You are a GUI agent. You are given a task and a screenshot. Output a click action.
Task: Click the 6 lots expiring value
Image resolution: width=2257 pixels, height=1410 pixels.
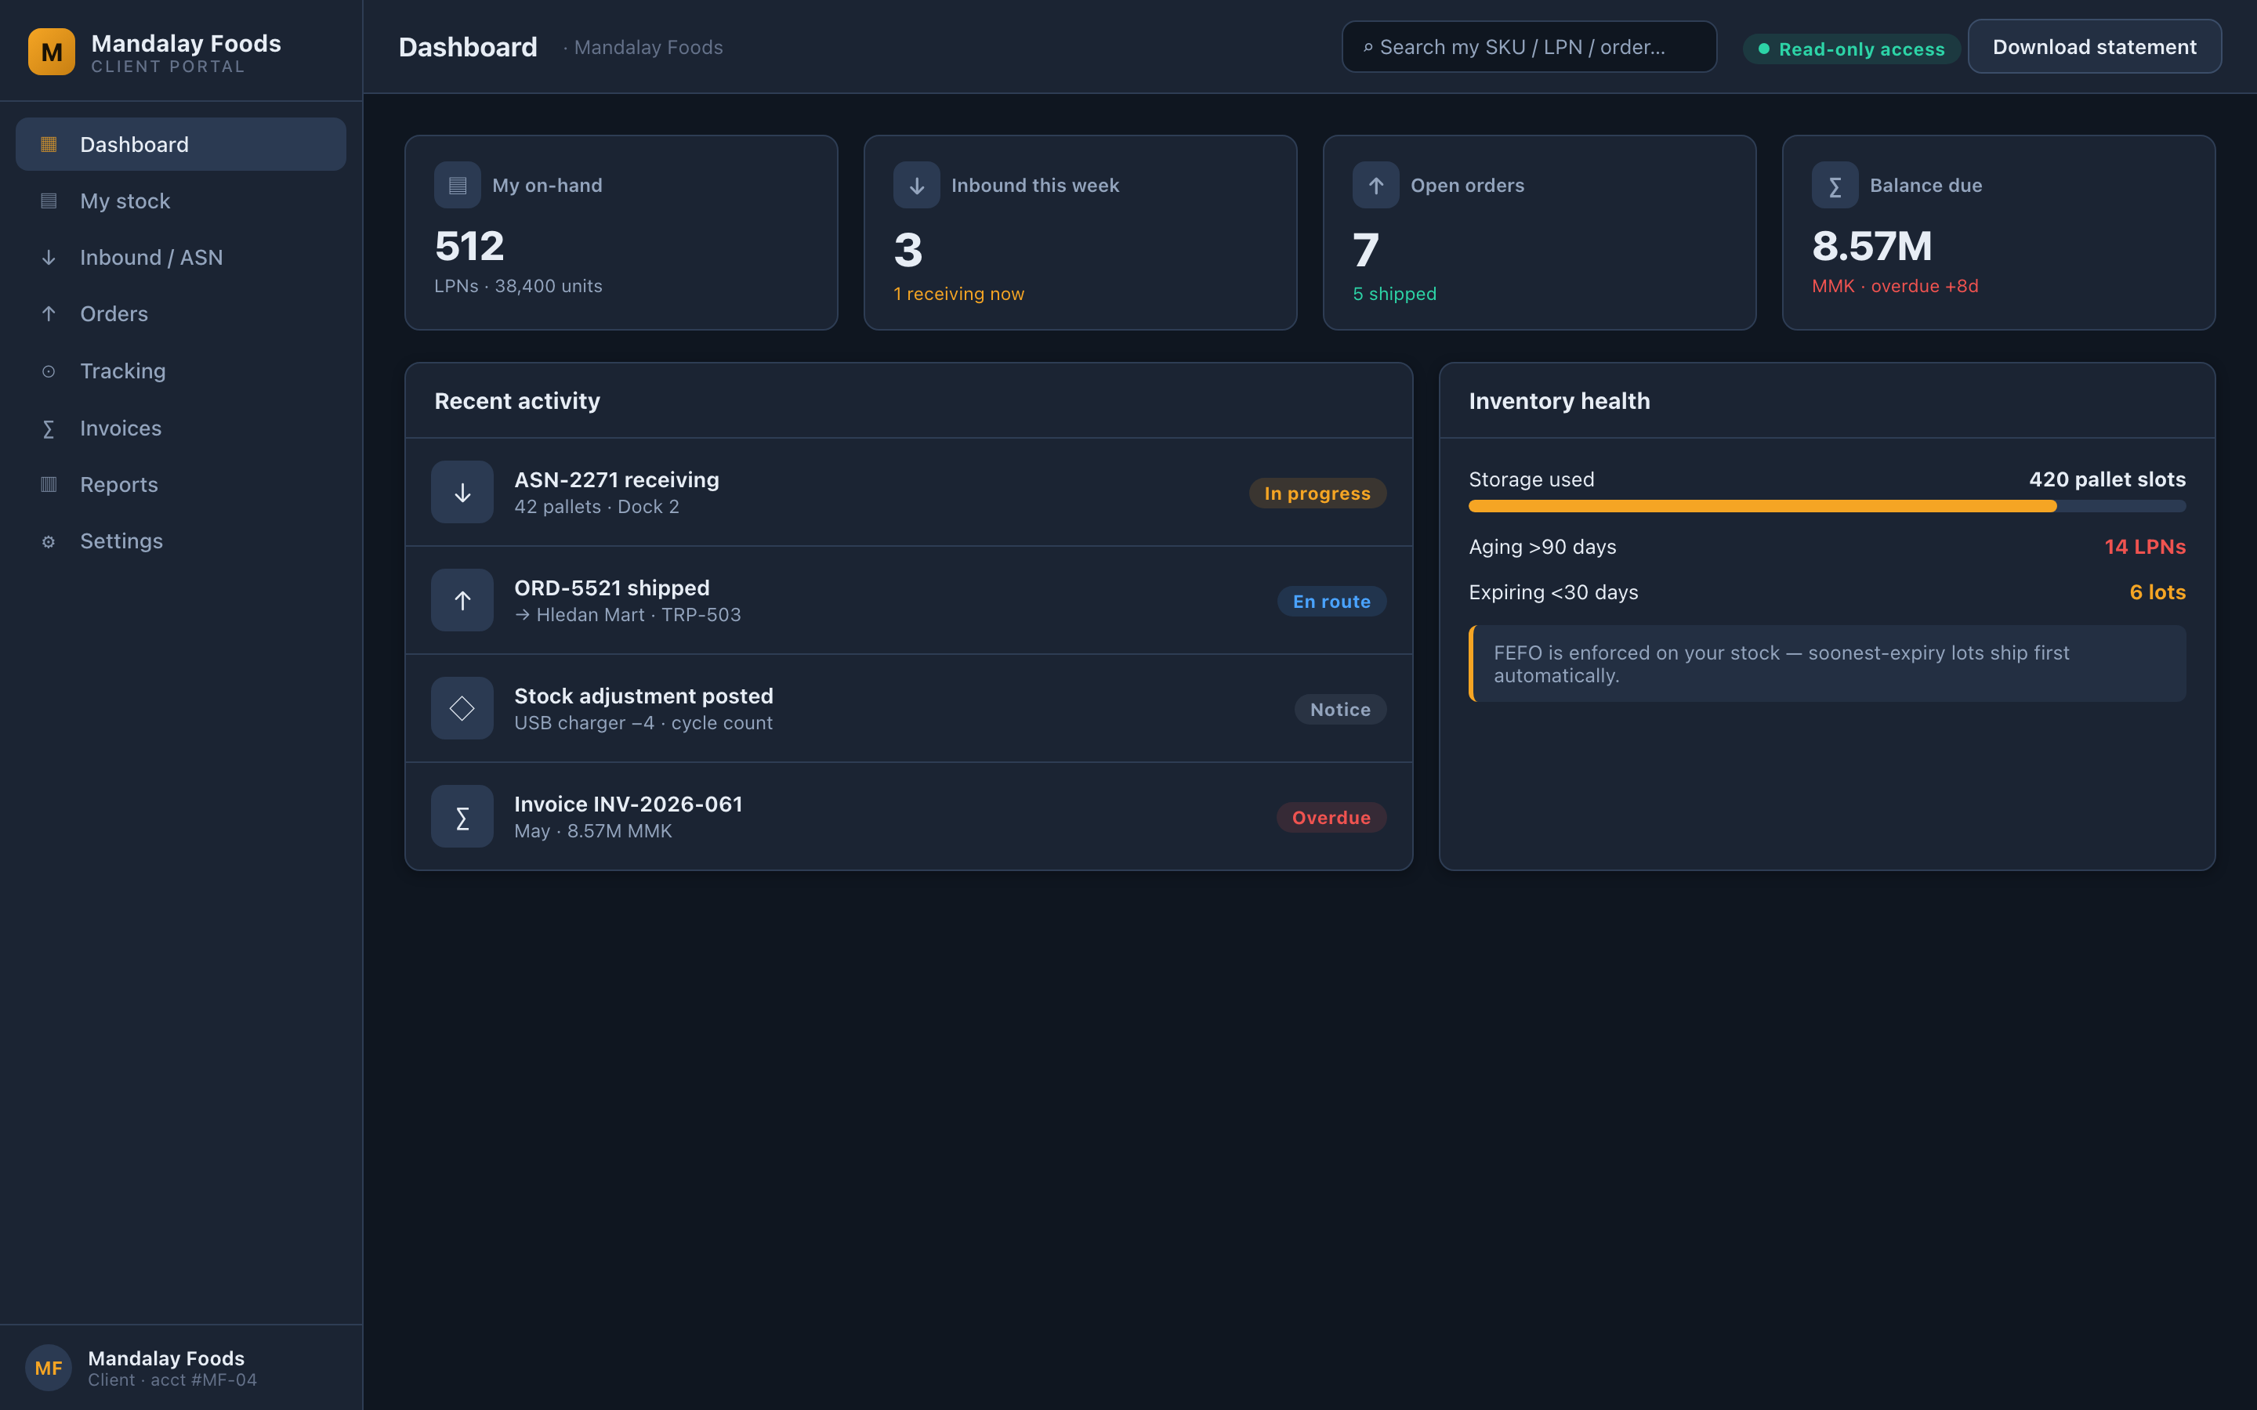tap(2157, 592)
